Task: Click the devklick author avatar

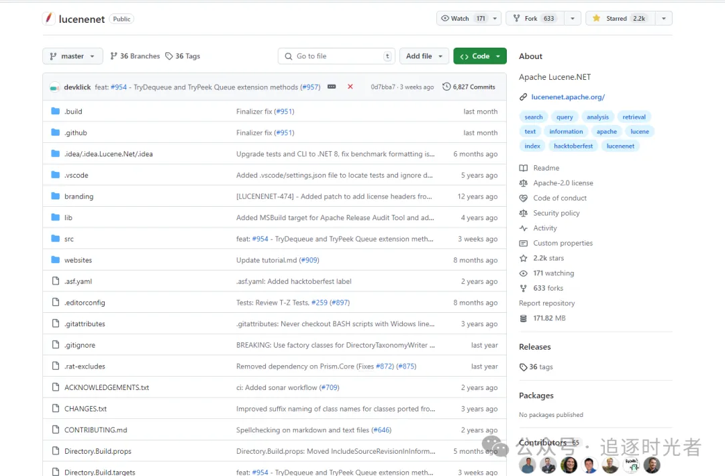Action: coord(54,87)
